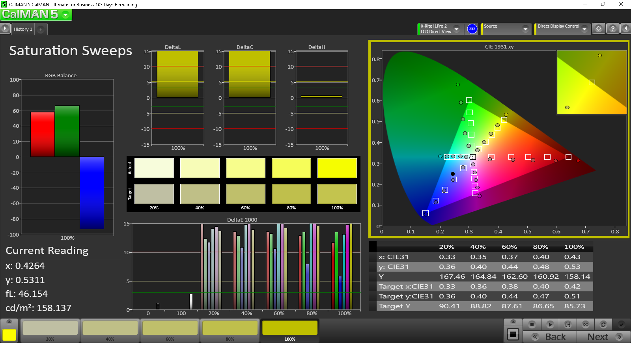Click the yellow color selector swatch
The image size is (631, 343).
click(9, 335)
